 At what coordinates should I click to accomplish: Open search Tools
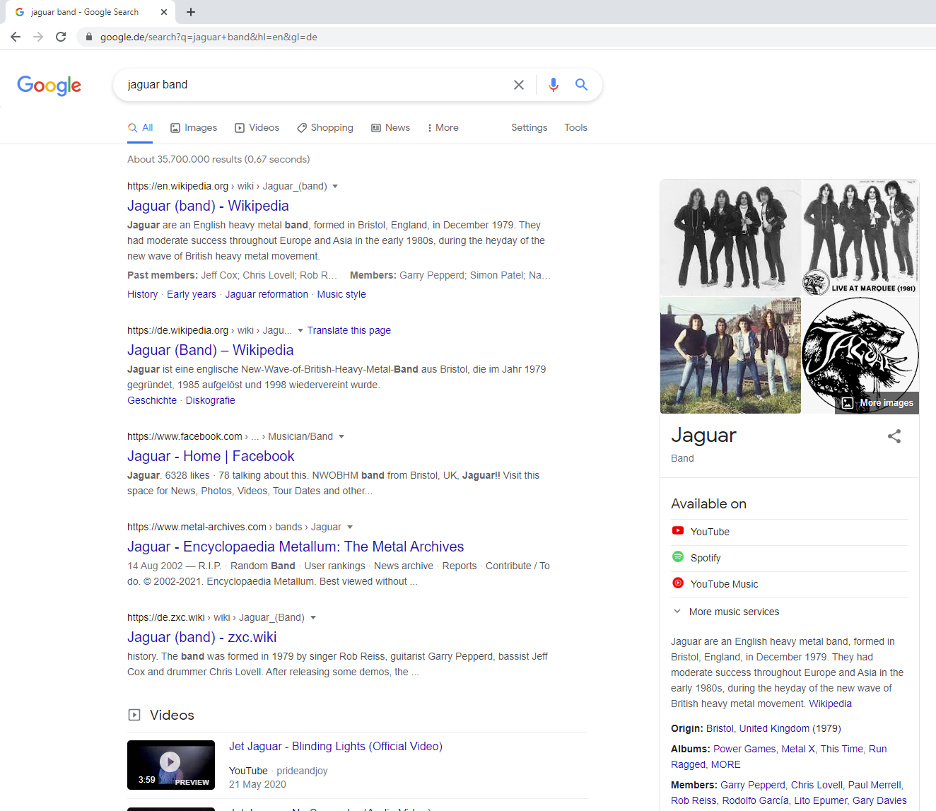(x=575, y=127)
